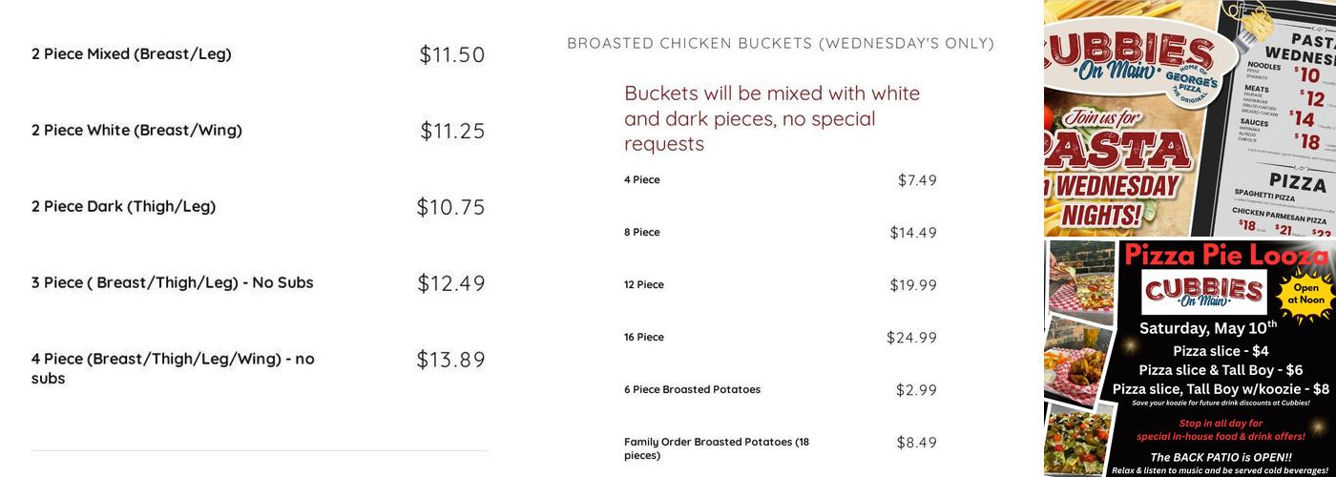Pick the 16 Piece bucket item
1336x477 pixels.
(644, 338)
